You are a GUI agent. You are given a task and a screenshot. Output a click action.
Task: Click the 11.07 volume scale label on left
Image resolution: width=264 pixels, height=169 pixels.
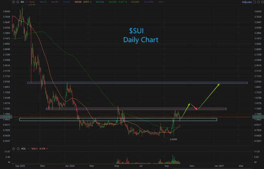click(7, 152)
